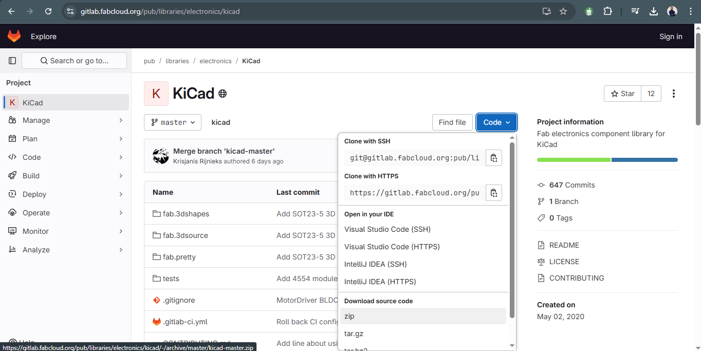
Task: Expand the Deploy sidebar section
Action: (66, 194)
